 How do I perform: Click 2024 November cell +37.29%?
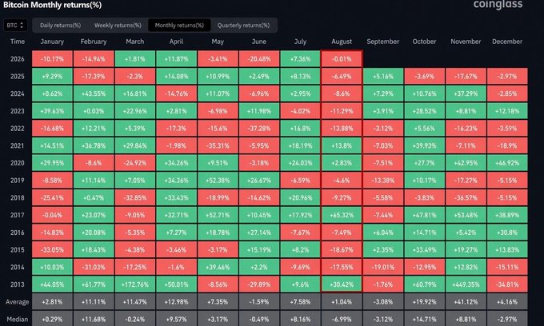(x=466, y=93)
